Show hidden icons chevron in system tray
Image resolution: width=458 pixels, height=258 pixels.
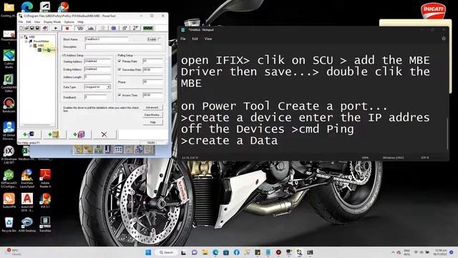(x=393, y=252)
